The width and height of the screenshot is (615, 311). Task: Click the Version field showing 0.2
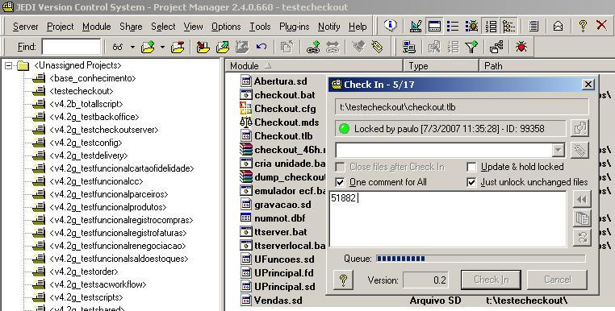click(425, 280)
